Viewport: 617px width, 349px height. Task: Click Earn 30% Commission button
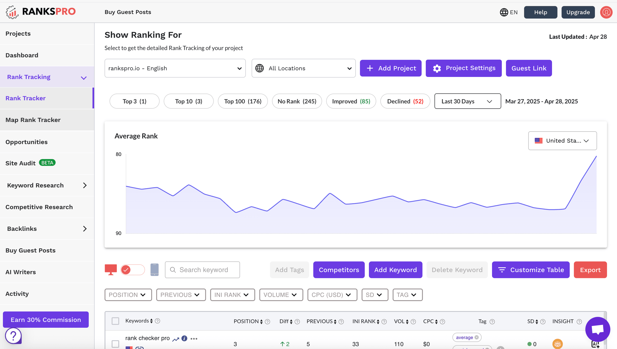point(46,320)
